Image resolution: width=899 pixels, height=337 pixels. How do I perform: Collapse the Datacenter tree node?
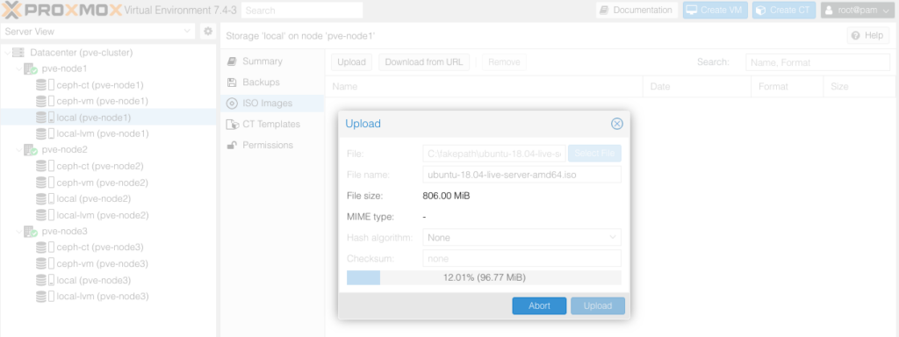[6, 53]
